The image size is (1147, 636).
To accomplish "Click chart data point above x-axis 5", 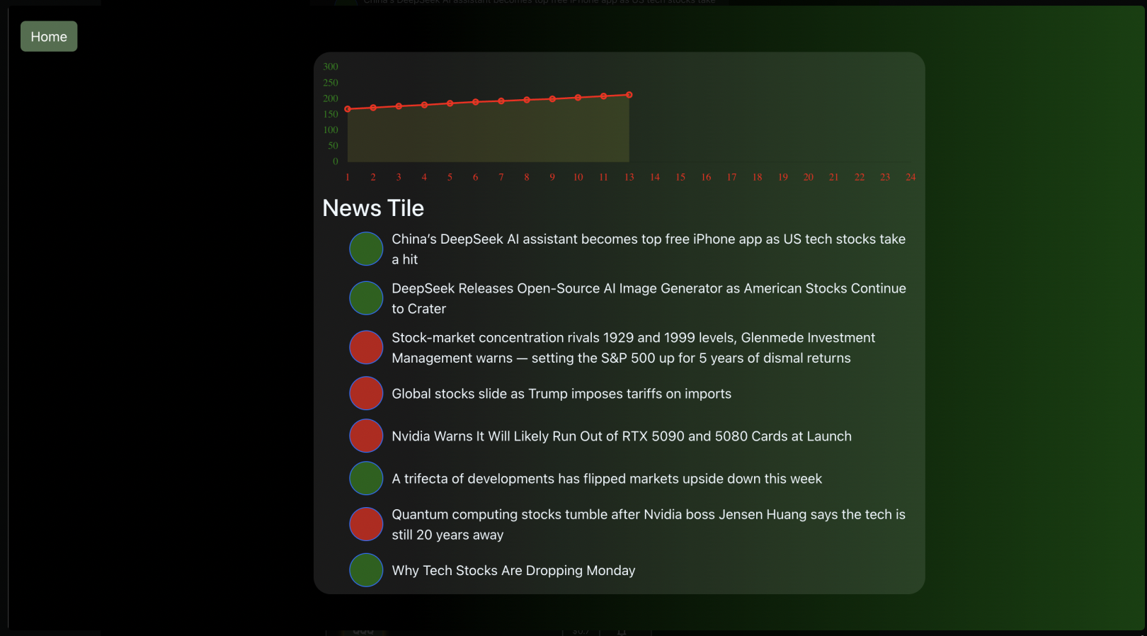I will tap(450, 103).
